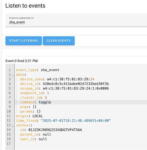This screenshot has height=150, width=147.
Task: Click the START LISTENING button
Action: 24,41
